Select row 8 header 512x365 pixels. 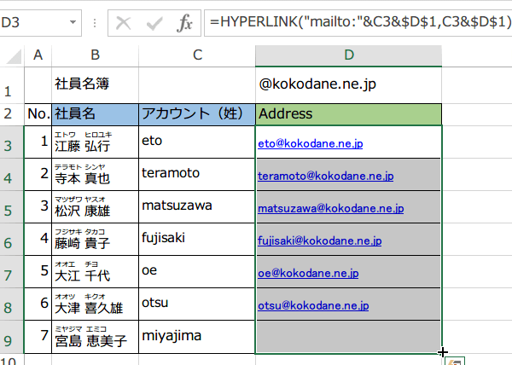(x=12, y=304)
